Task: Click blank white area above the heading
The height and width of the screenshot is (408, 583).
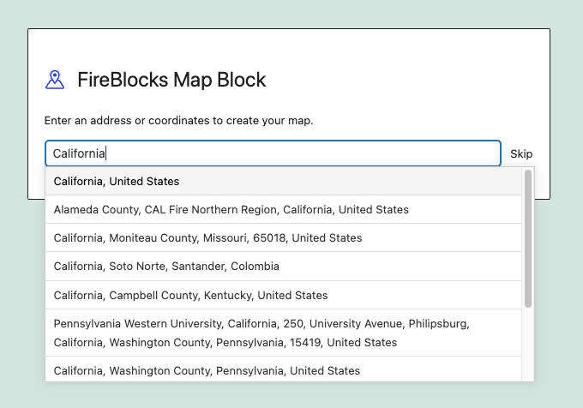Action: coord(289,46)
